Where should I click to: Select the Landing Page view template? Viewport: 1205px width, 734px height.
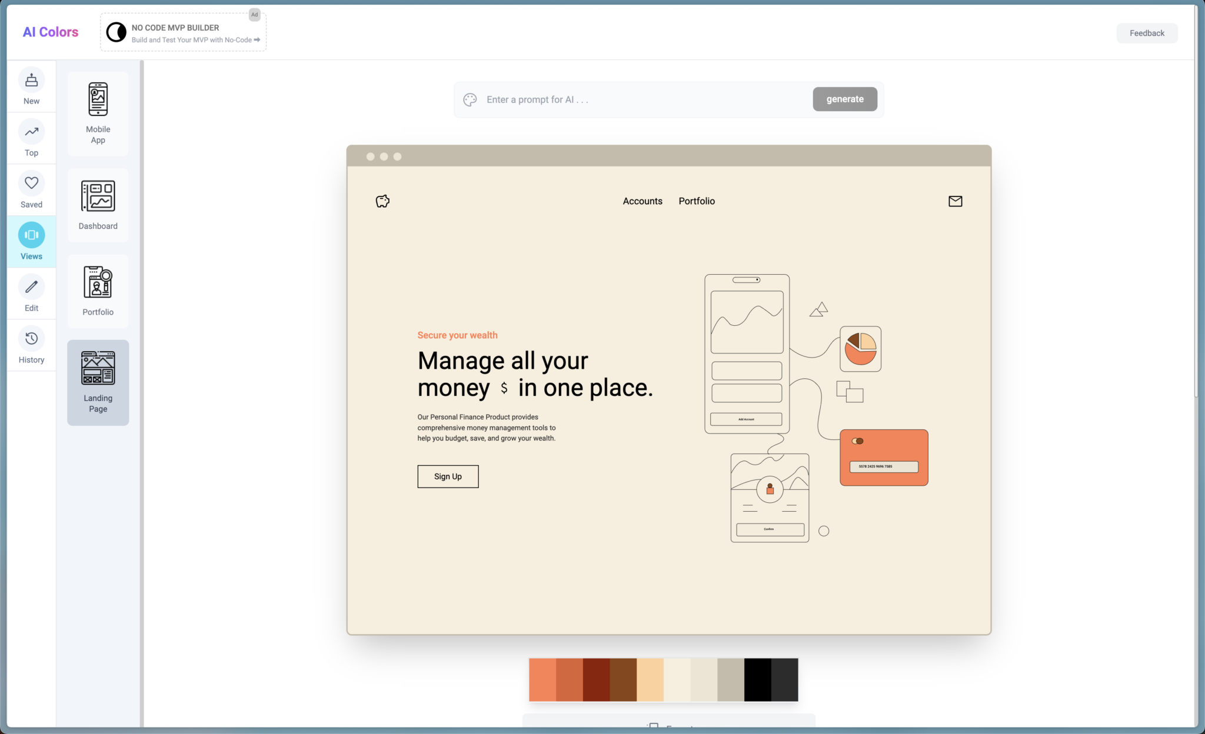tap(98, 382)
